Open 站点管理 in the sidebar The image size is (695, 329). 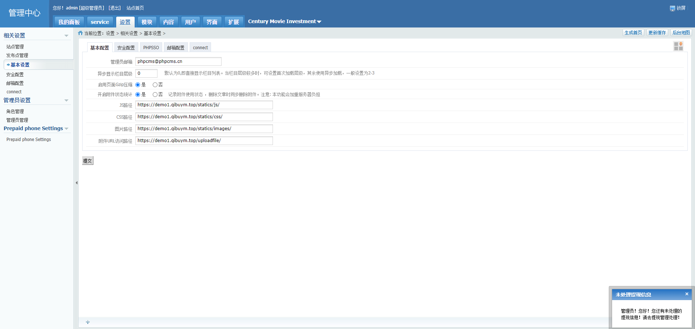(15, 47)
